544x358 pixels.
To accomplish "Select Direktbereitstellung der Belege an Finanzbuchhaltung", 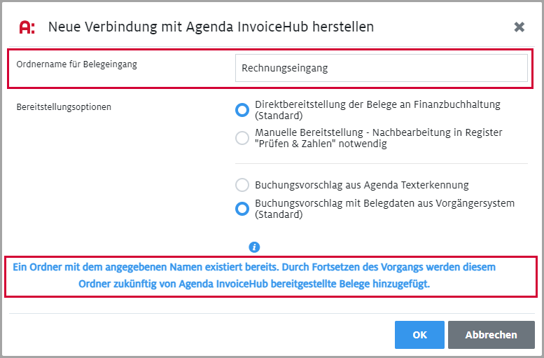I will (x=242, y=110).
